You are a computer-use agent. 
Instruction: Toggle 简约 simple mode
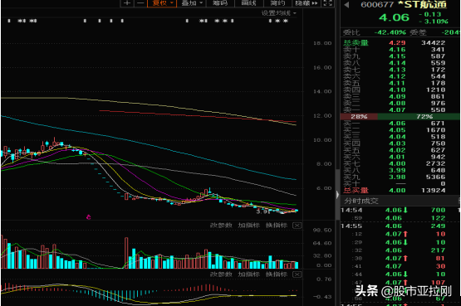pyautogui.click(x=277, y=3)
